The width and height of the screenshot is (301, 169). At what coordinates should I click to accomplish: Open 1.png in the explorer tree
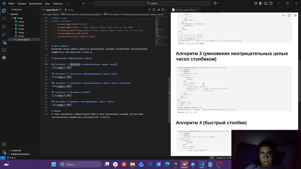coord(21,22)
